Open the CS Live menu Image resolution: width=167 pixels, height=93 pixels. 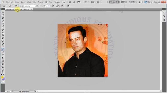pyautogui.click(x=149, y=2)
